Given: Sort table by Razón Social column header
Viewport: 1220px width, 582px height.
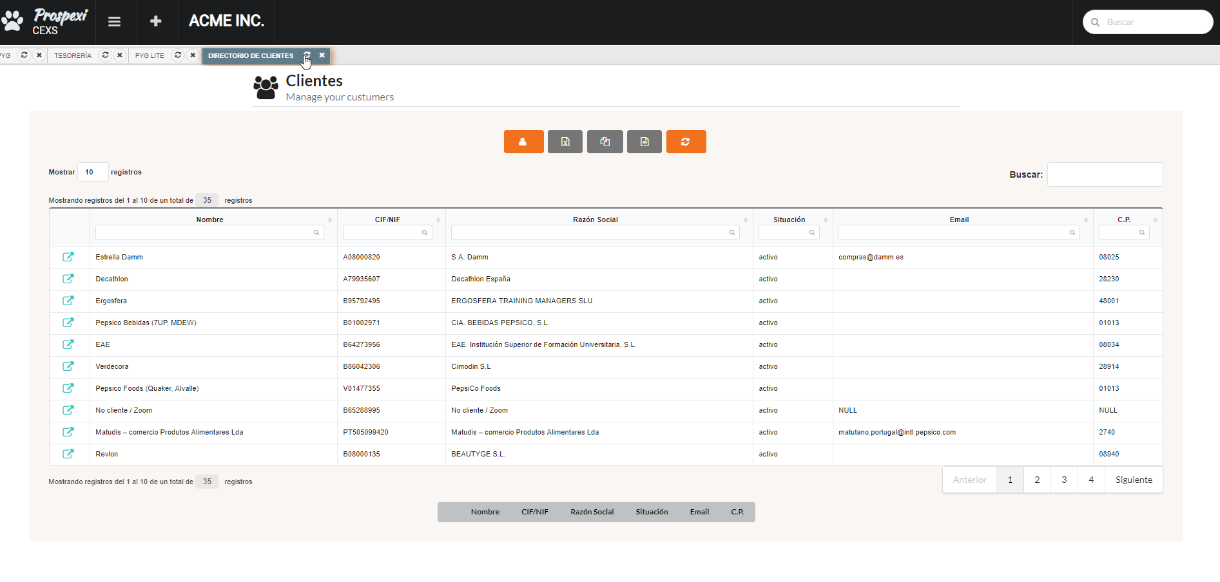Looking at the screenshot, I should (x=595, y=220).
